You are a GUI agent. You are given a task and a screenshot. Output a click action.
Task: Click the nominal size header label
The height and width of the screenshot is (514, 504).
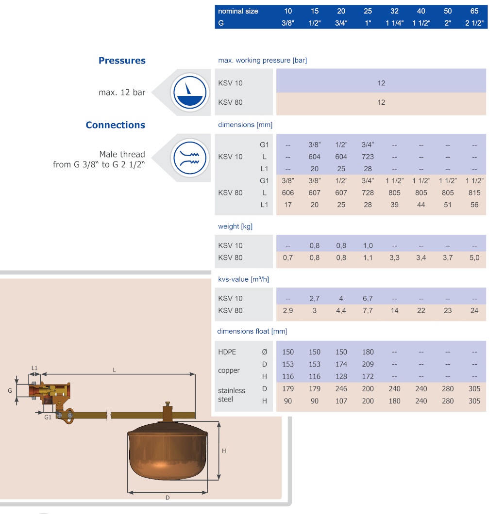[238, 11]
